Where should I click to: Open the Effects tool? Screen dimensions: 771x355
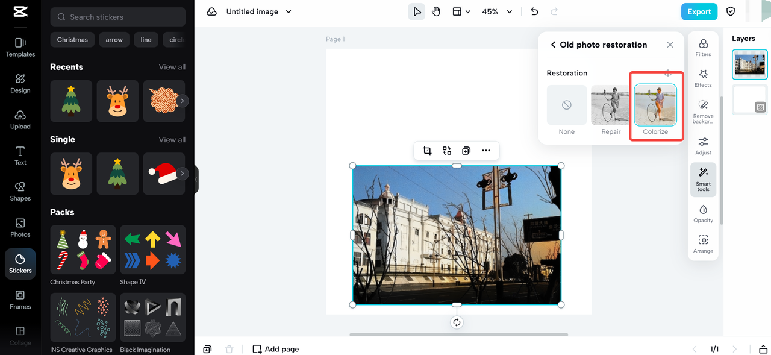pyautogui.click(x=703, y=78)
